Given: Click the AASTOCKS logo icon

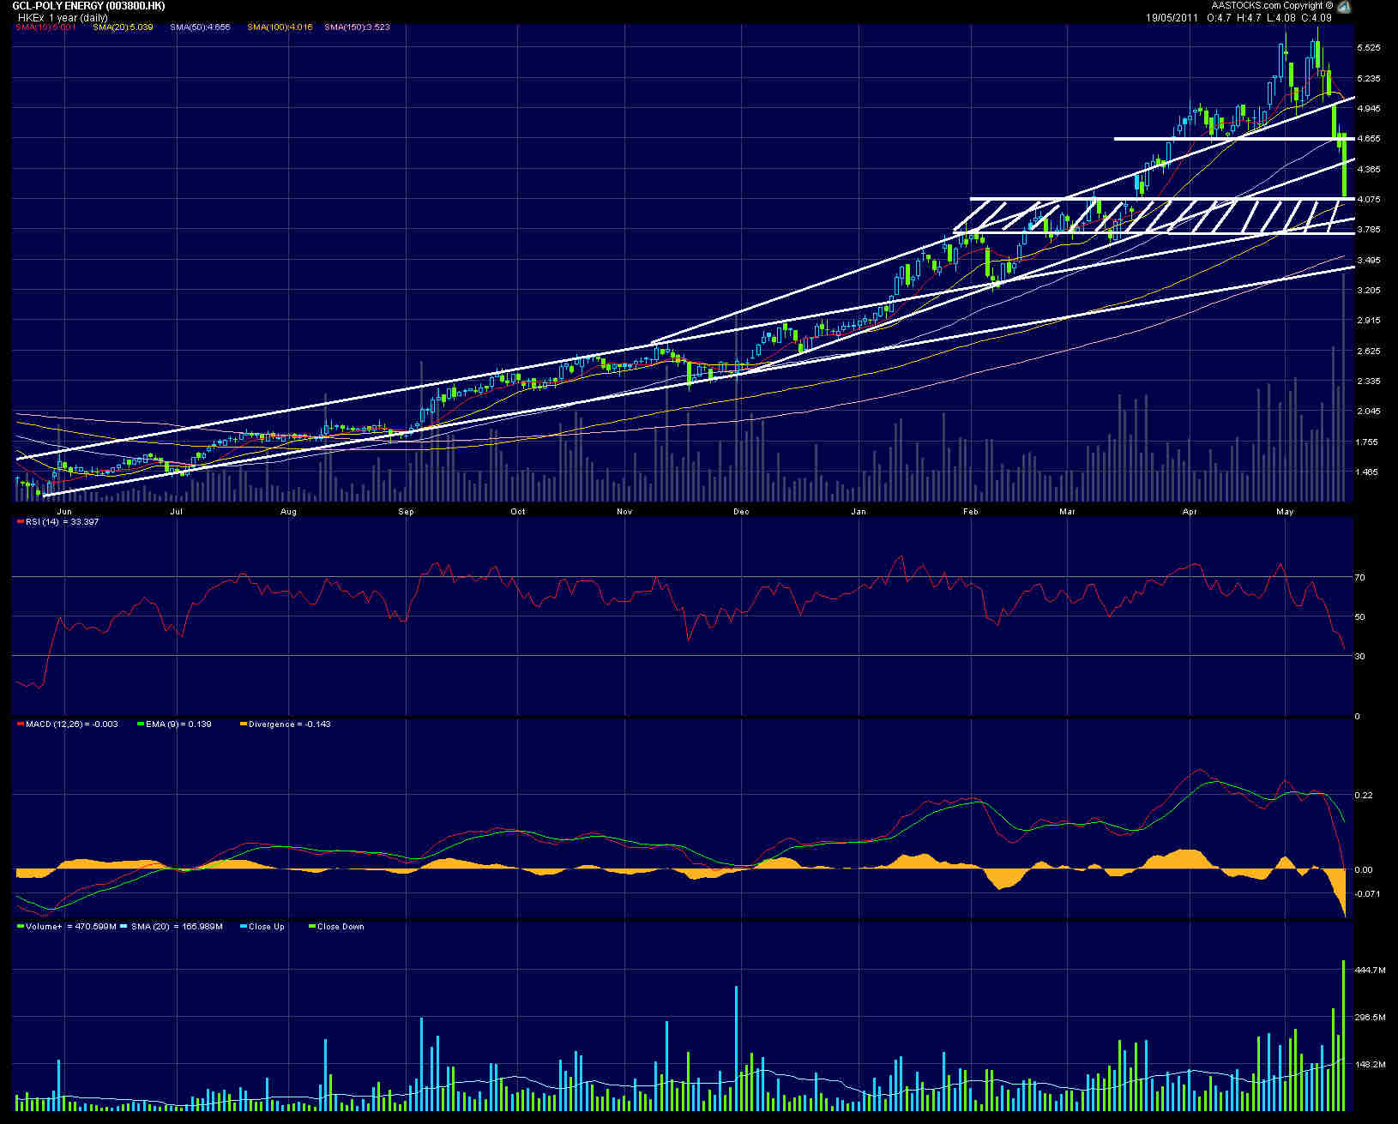Looking at the screenshot, I should (x=1344, y=7).
